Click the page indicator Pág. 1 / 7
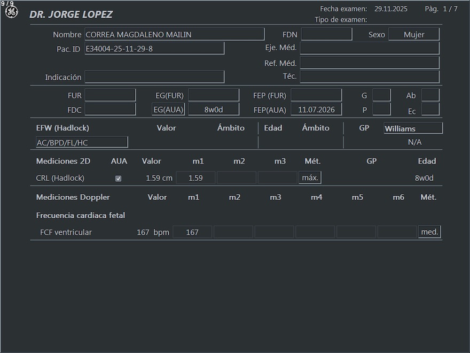Viewport: 470px width, 353px height. [441, 9]
